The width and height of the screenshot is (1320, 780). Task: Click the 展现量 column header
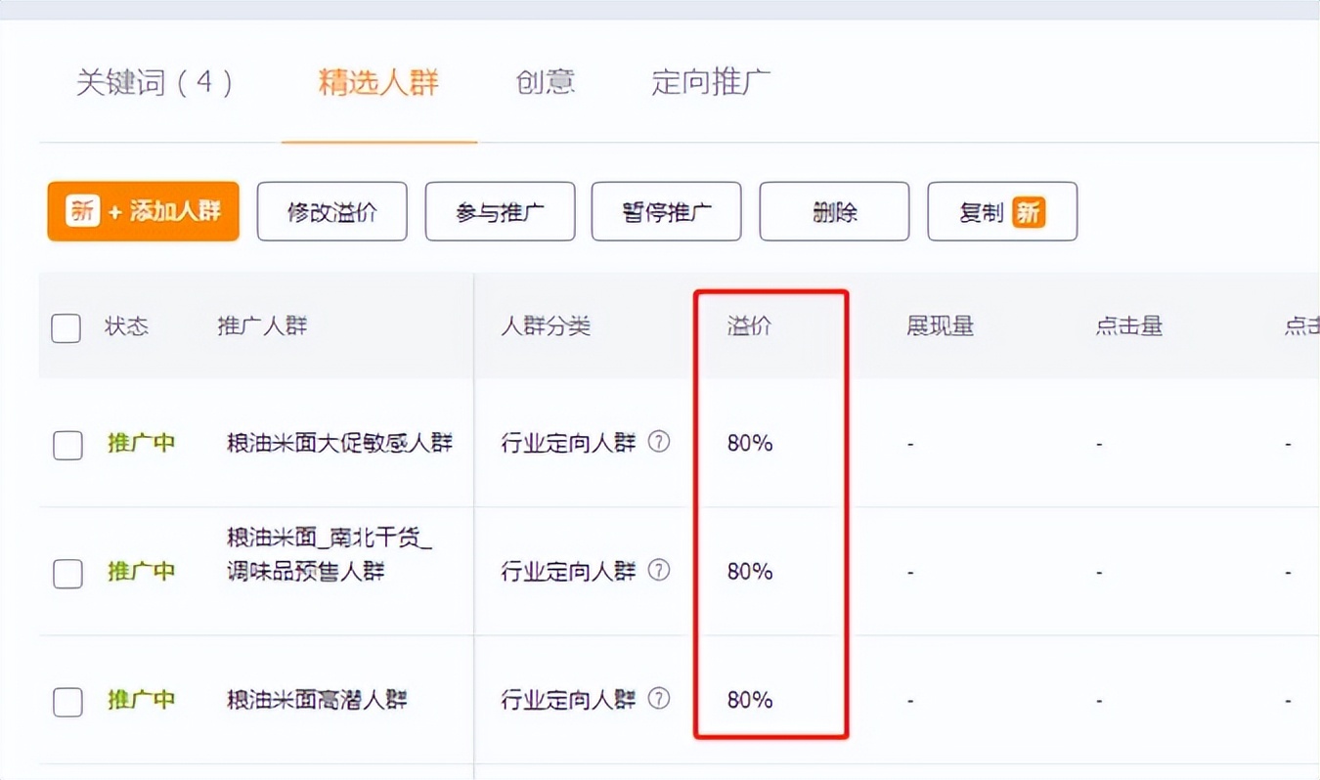[940, 326]
